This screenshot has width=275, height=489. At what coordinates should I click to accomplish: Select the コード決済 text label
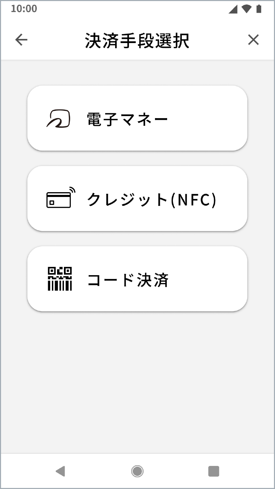pyautogui.click(x=128, y=280)
